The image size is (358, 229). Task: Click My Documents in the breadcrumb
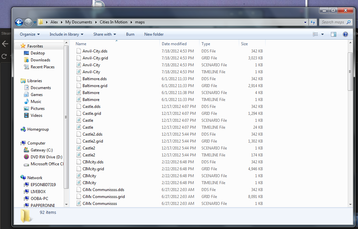pyautogui.click(x=79, y=22)
